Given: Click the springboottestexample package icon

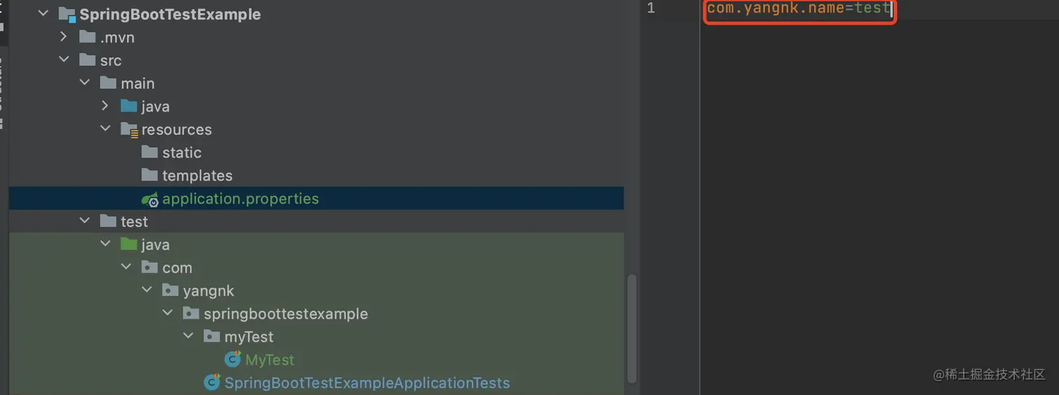Looking at the screenshot, I should [191, 313].
